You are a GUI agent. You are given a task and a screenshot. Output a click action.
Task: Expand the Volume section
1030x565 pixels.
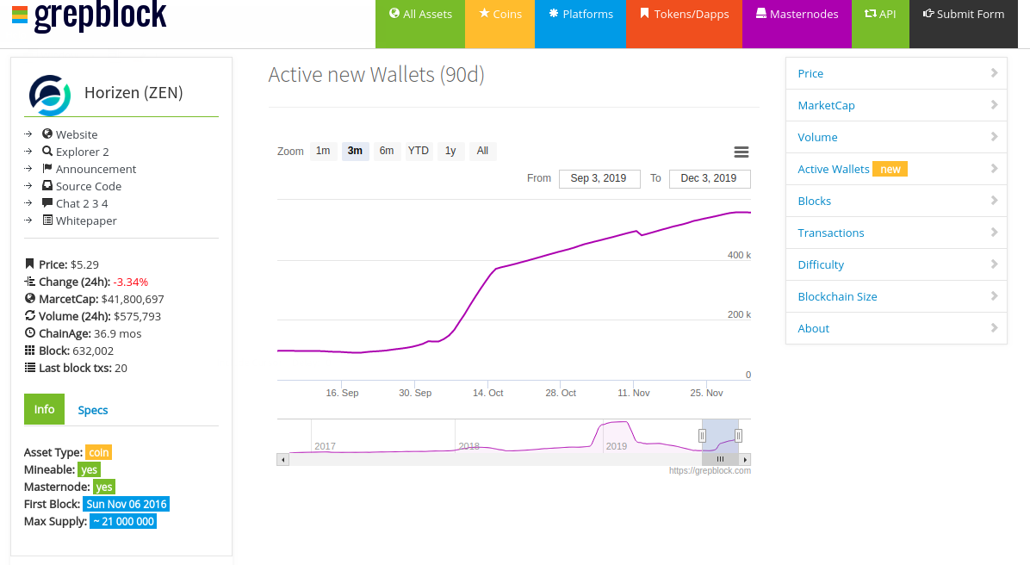click(x=896, y=137)
